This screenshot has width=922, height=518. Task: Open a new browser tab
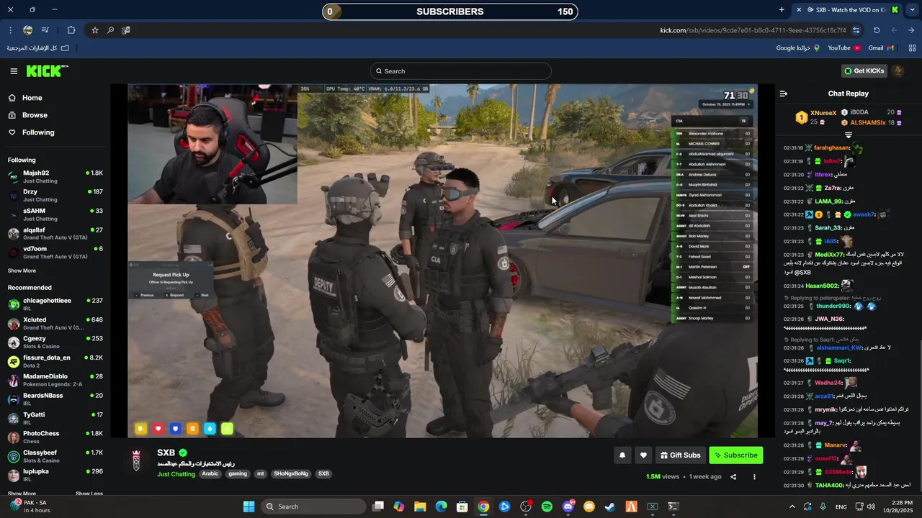coord(782,10)
